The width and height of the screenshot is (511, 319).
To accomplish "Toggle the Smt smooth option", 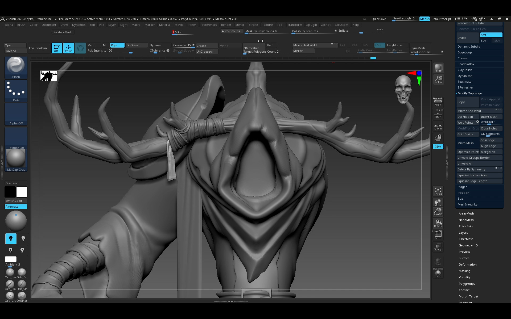I will click(491, 35).
